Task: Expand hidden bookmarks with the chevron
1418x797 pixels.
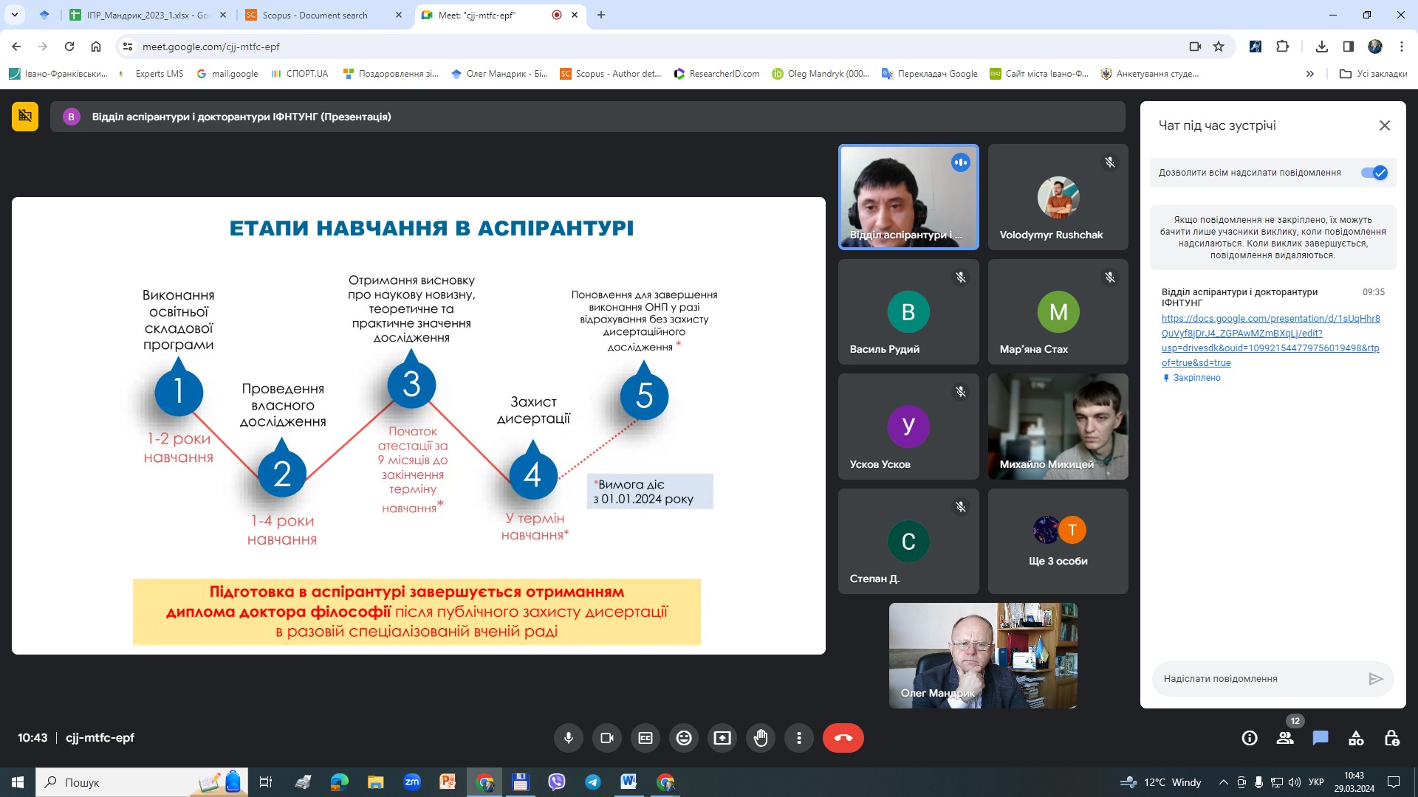Action: tap(1309, 73)
